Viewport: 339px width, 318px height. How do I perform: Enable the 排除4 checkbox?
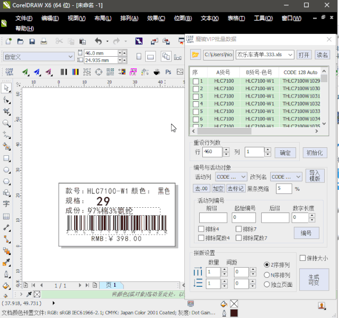201,229
